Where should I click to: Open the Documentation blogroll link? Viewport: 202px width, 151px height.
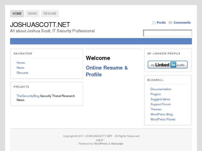point(161,89)
